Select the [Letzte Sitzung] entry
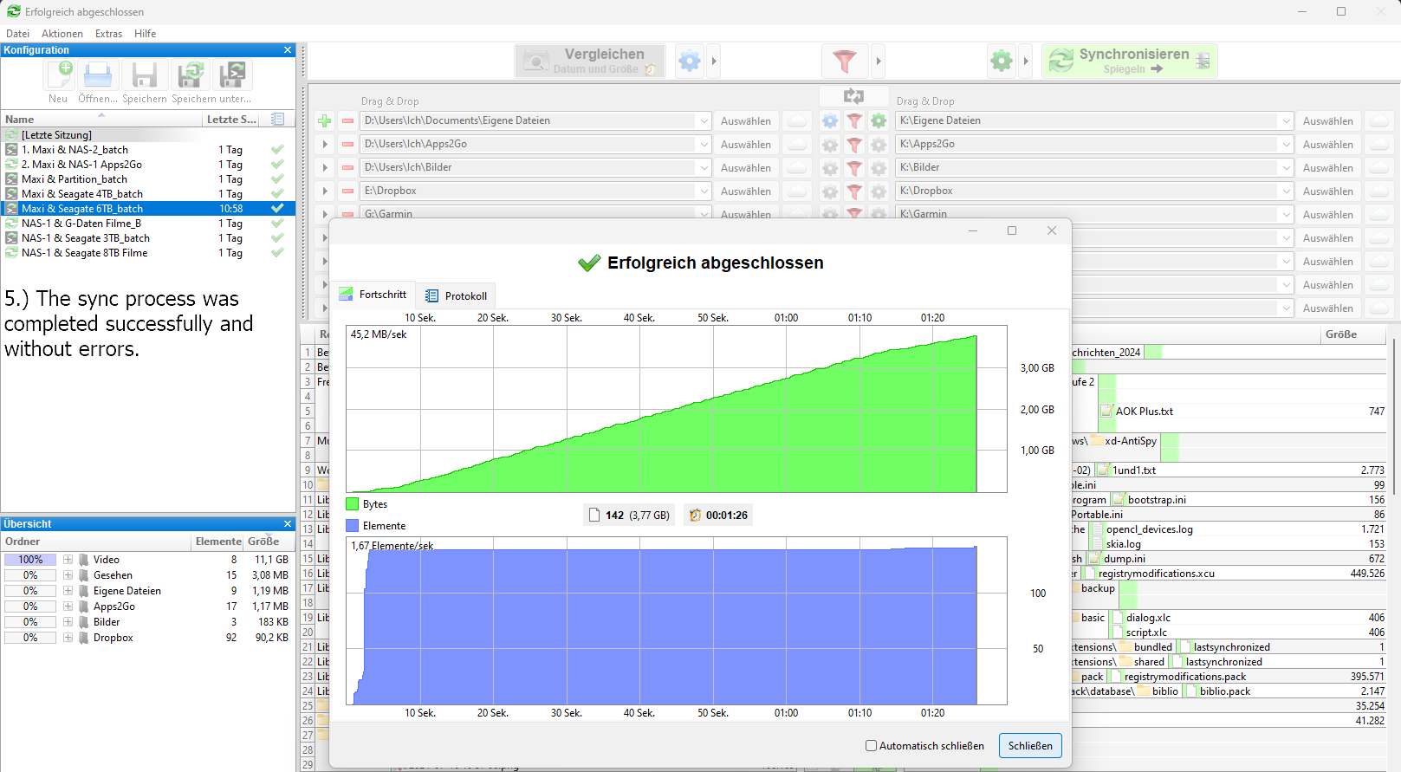Screen dimensions: 1401x772 click(147, 135)
